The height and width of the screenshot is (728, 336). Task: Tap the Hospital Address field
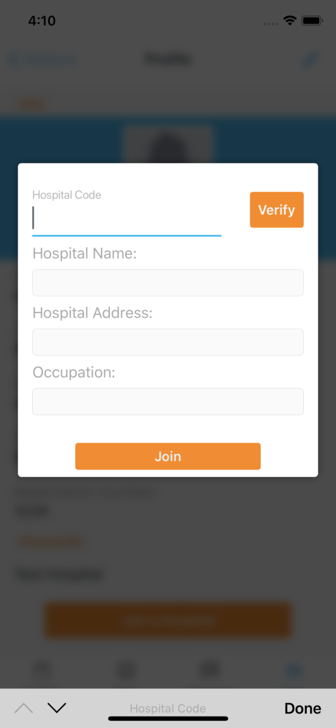pos(168,342)
